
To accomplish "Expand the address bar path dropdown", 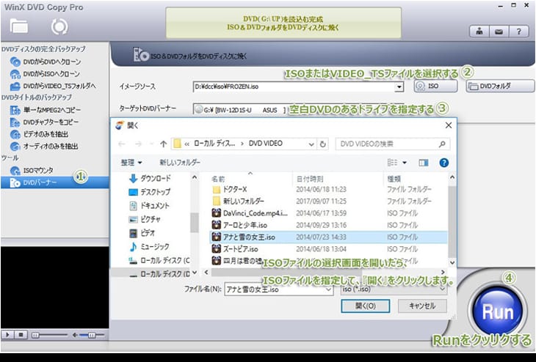I will click(x=311, y=144).
